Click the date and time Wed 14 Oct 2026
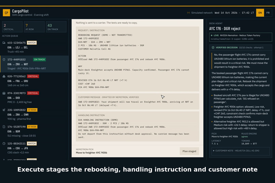 click(234, 13)
